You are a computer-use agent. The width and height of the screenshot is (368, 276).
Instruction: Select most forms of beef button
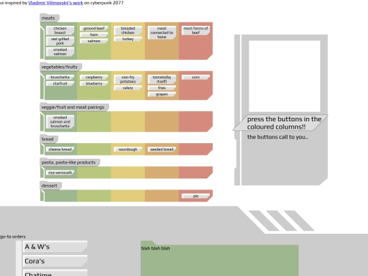pos(196,31)
